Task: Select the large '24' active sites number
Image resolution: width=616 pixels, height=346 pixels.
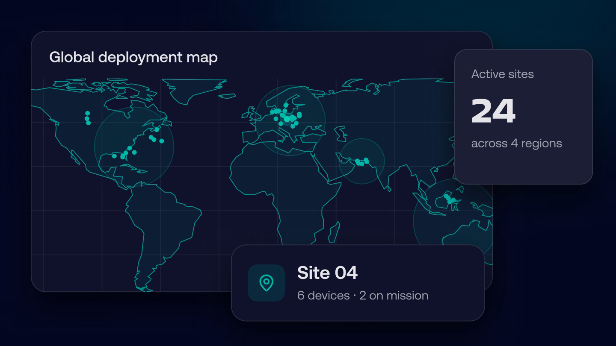Action: click(x=493, y=111)
